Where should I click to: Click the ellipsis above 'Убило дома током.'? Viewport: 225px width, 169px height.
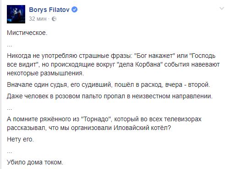click(10, 152)
